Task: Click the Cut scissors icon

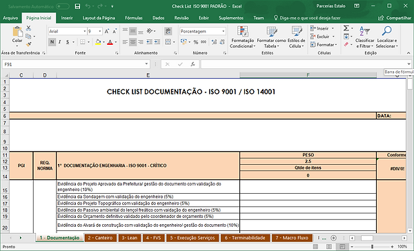Action: coord(28,28)
